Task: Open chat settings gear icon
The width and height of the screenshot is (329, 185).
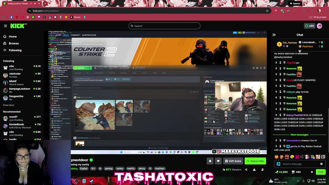Action: pos(312,172)
